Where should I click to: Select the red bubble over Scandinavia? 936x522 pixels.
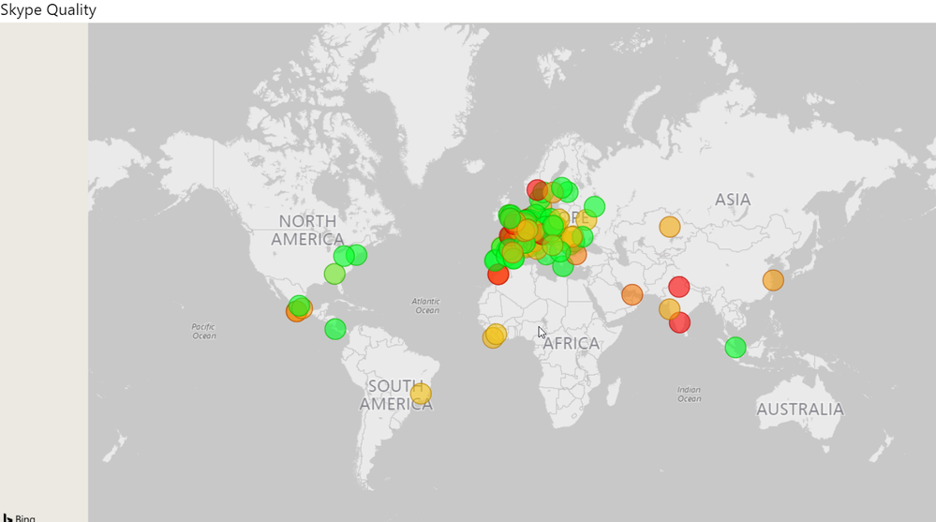click(537, 190)
